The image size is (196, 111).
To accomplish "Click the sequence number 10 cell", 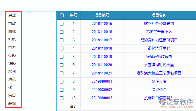I will (73, 98).
